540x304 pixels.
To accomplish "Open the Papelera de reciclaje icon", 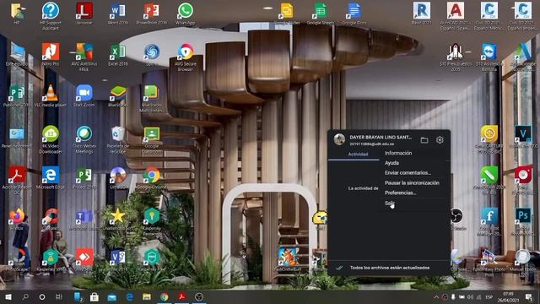I will pyautogui.click(x=118, y=138).
